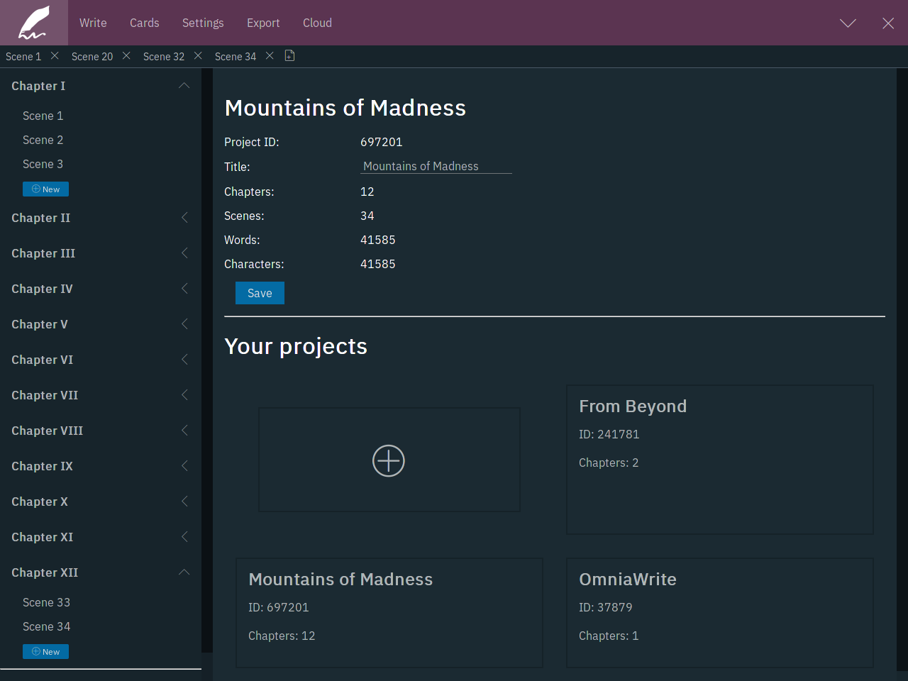Open the OmniaWrite project card
908x681 pixels.
click(x=720, y=613)
